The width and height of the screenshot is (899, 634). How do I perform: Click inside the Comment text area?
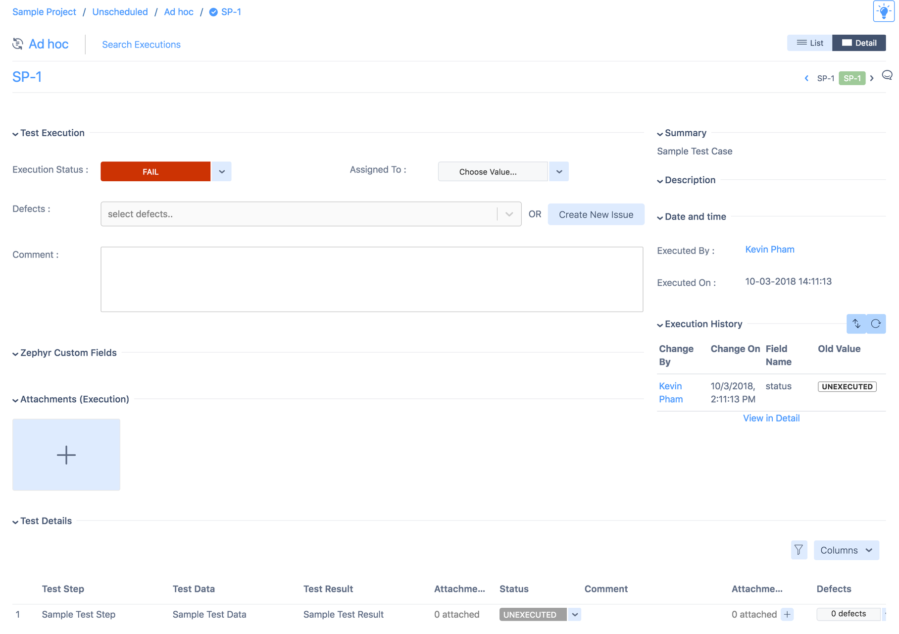(x=371, y=279)
